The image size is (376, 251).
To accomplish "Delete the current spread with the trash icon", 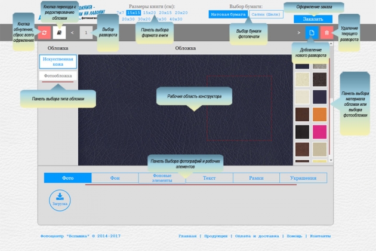I will point(326,33).
